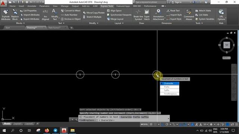Open the Command Aliases editor
Viewport: 239px width, 134px height.
point(189,15)
